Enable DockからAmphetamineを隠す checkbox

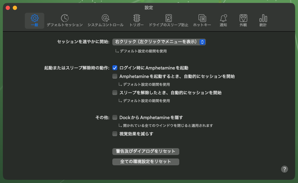point(115,117)
